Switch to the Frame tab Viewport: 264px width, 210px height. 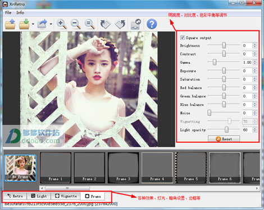click(x=93, y=196)
